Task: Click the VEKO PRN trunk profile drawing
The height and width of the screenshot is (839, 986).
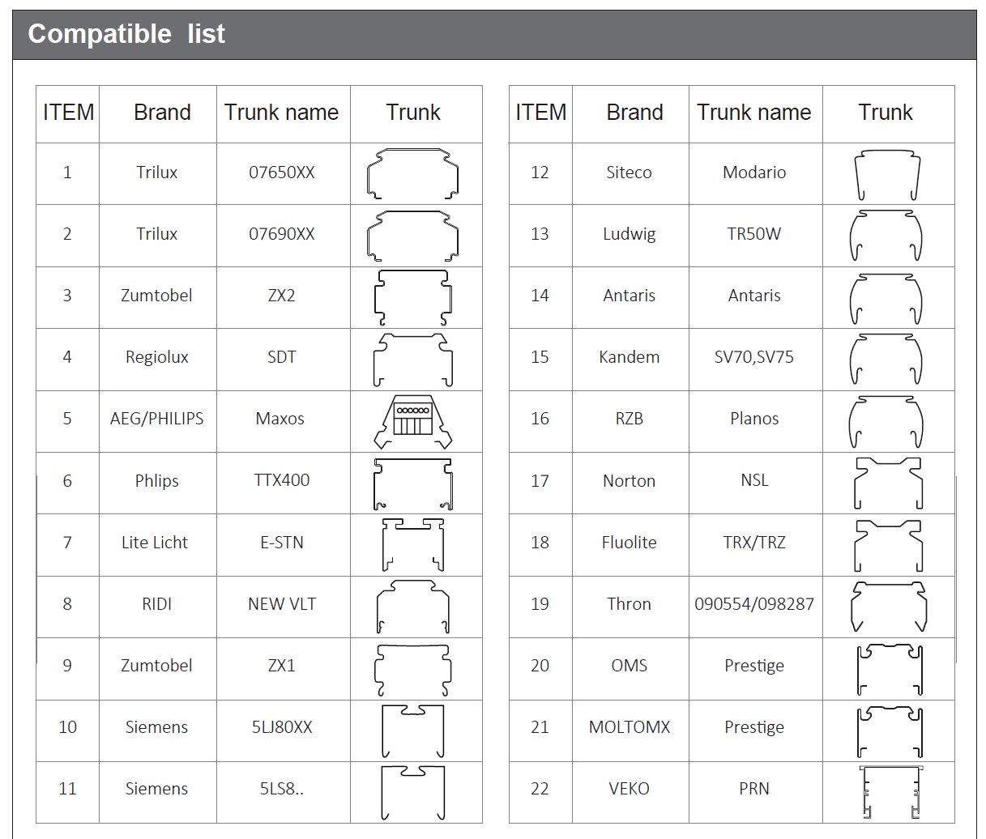Action: (890, 790)
